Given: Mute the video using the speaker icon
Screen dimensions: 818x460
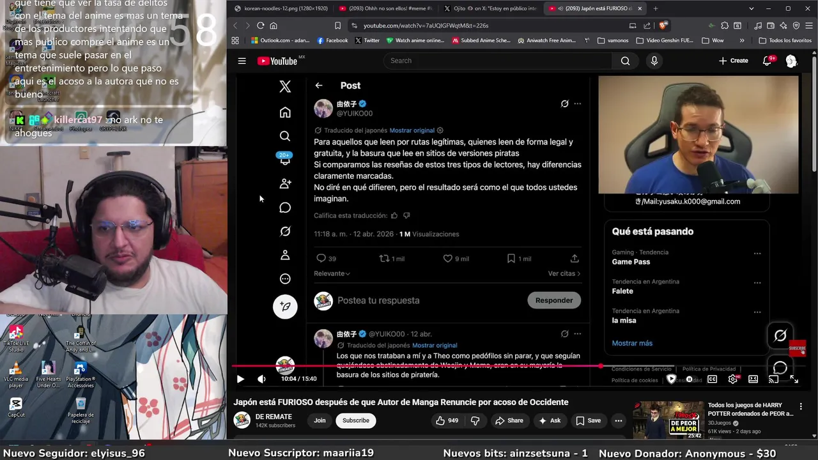Looking at the screenshot, I should [x=261, y=379].
